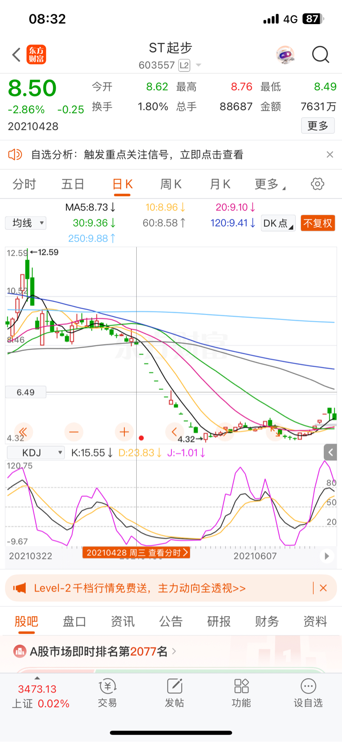Tap the 20210607 date axis label
342x742 pixels.
pos(255,556)
